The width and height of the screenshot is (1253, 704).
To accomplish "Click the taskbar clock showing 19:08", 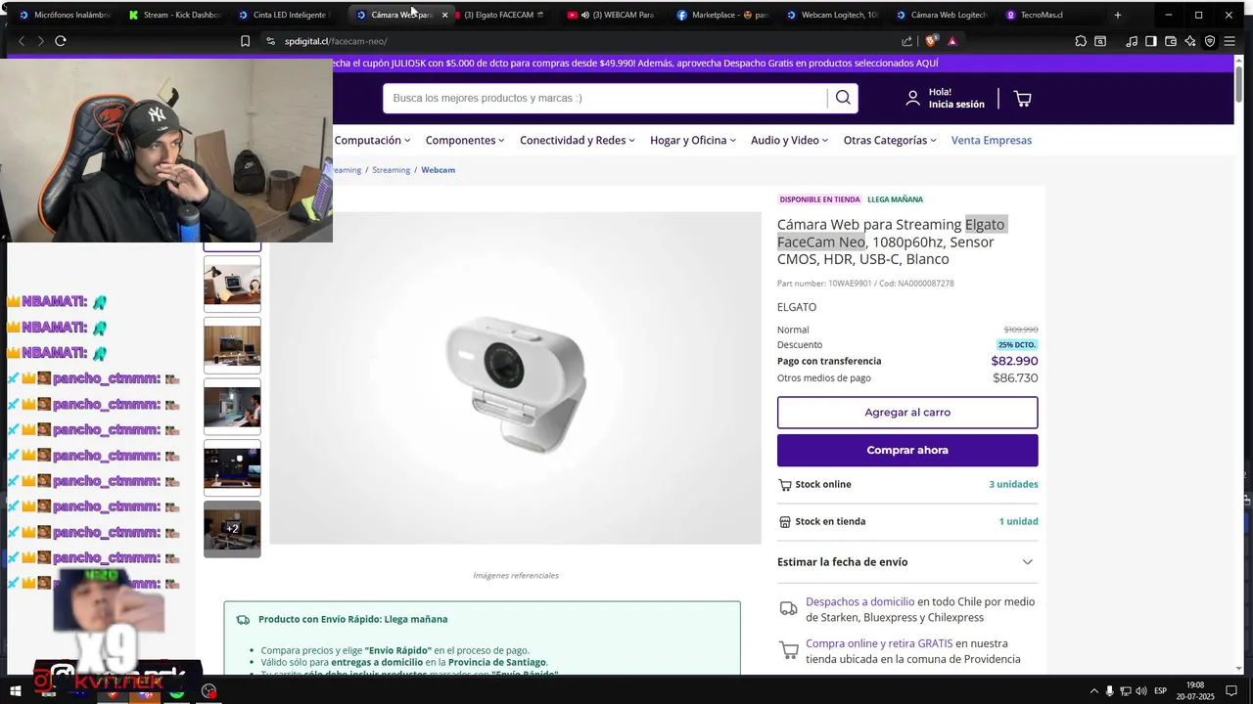I will point(1196,691).
